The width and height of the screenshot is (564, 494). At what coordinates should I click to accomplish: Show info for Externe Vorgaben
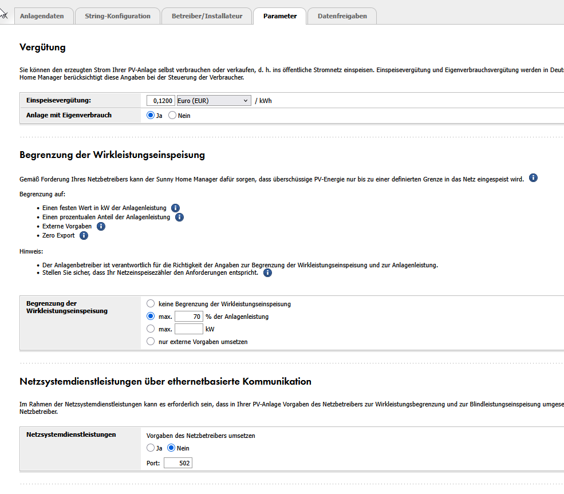click(x=101, y=227)
